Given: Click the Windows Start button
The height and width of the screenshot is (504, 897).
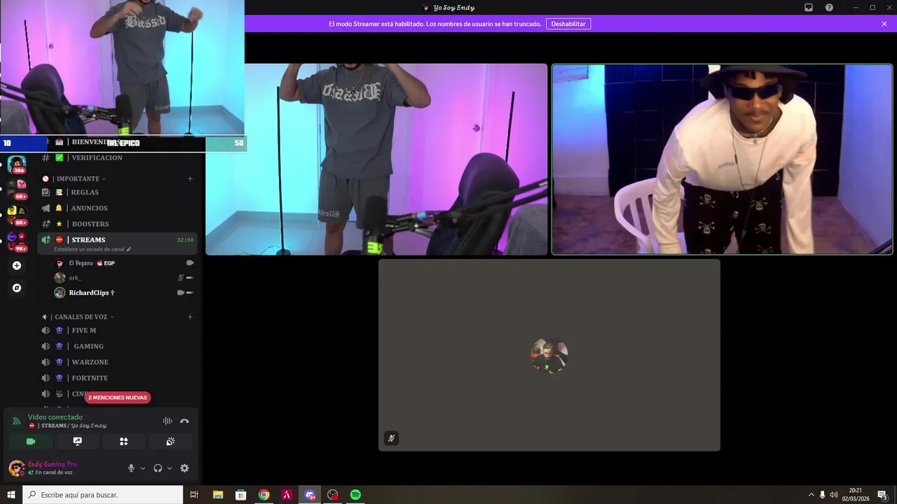Looking at the screenshot, I should click(x=11, y=495).
